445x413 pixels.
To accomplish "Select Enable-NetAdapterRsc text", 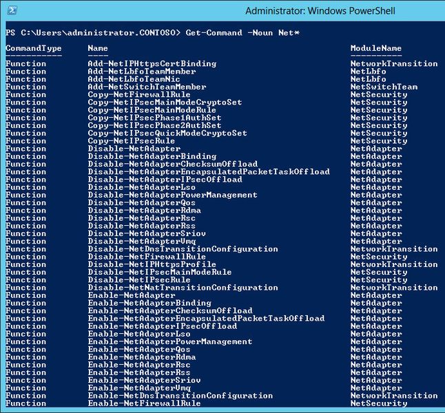I will pyautogui.click(x=139, y=365).
